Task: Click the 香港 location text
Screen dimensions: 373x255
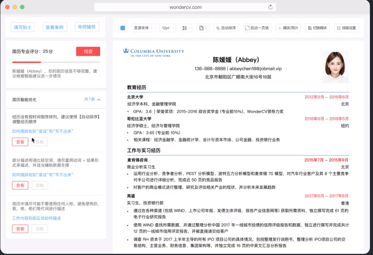Action: point(345,203)
